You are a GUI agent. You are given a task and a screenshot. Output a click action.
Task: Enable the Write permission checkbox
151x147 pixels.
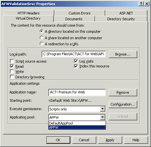(12, 72)
